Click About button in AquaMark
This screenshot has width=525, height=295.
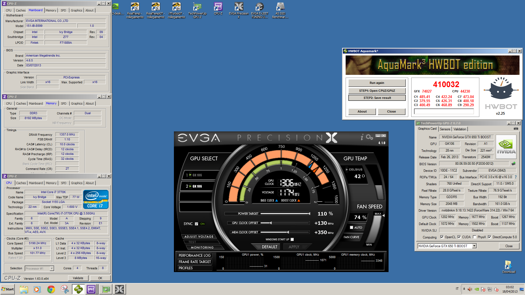(362, 111)
